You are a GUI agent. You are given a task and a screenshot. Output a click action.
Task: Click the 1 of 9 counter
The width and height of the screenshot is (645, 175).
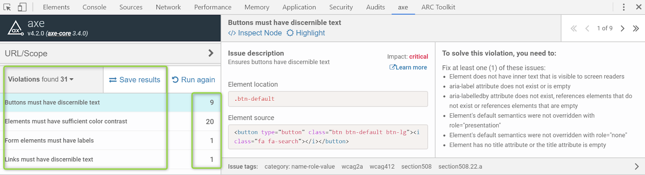[605, 28]
